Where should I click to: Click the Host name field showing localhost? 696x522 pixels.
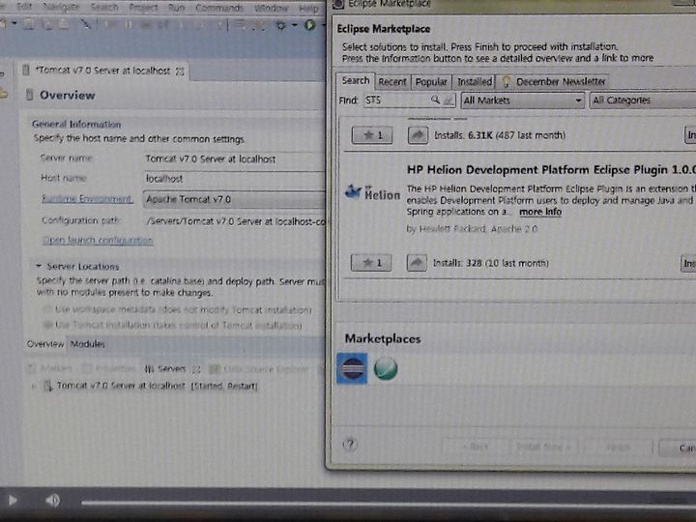[x=235, y=179]
